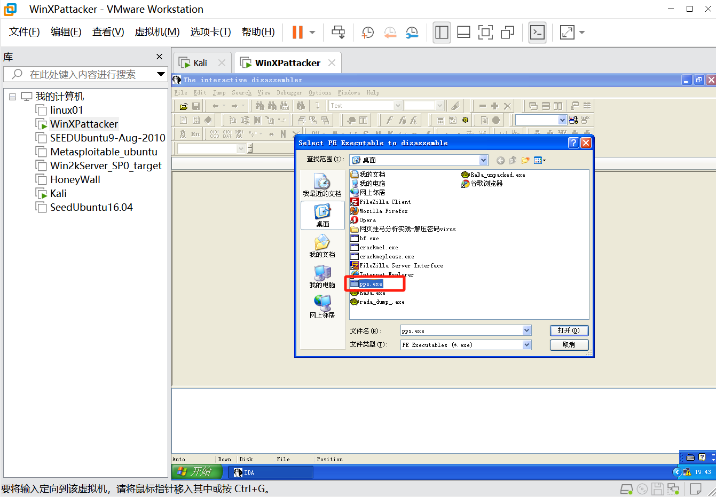Open the 帮助(H) menu
Viewport: 716px width, 497px height.
coord(258,32)
